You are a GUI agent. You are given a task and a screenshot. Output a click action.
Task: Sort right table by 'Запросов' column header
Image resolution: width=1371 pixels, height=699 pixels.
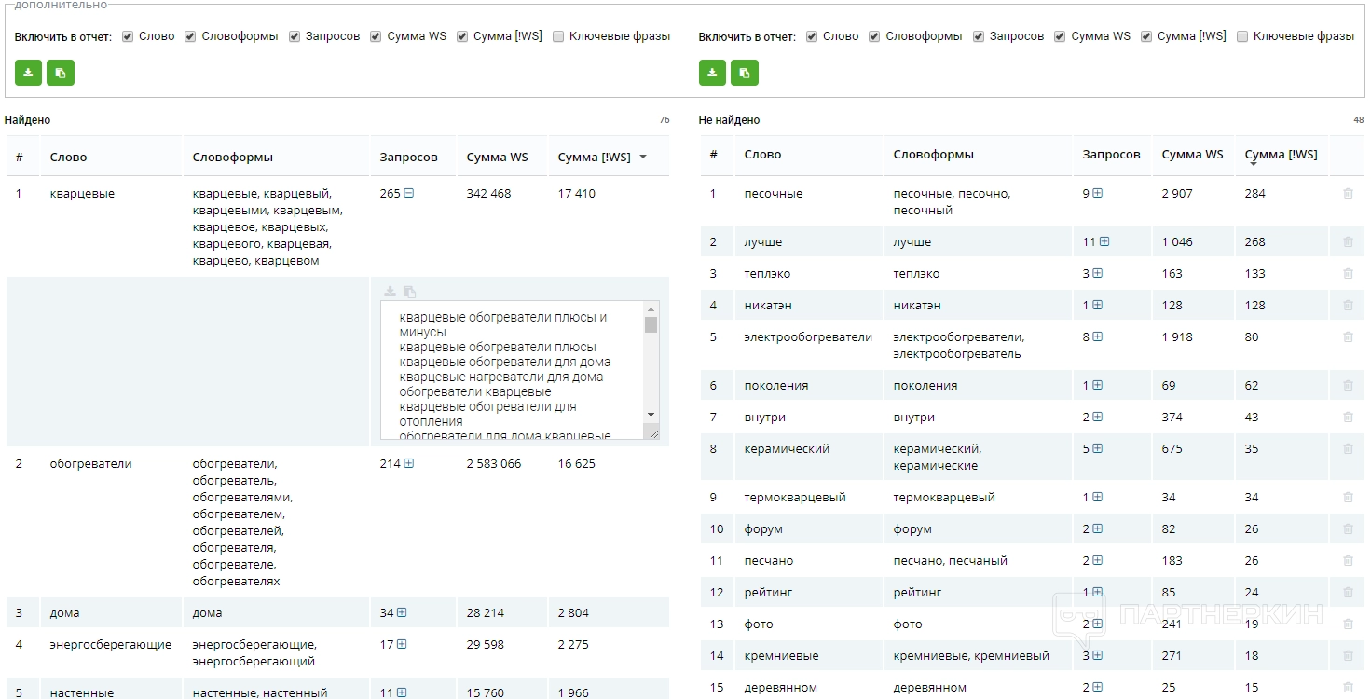click(1111, 155)
